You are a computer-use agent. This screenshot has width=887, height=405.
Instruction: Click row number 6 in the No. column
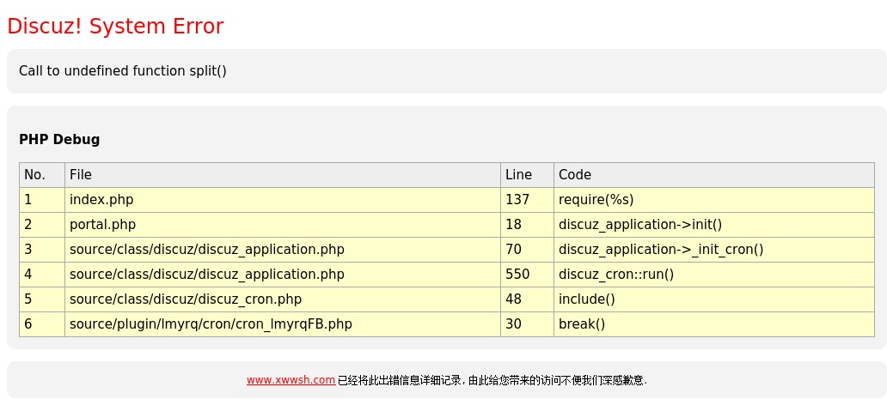[x=42, y=324]
